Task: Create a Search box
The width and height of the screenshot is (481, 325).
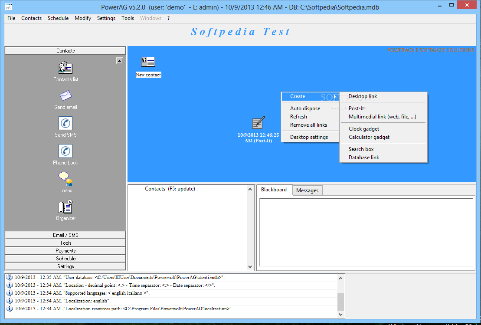Action: coord(383,149)
